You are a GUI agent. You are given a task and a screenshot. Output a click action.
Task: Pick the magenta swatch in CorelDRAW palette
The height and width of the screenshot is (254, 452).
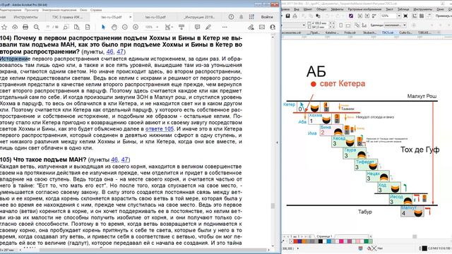tap(341, 241)
